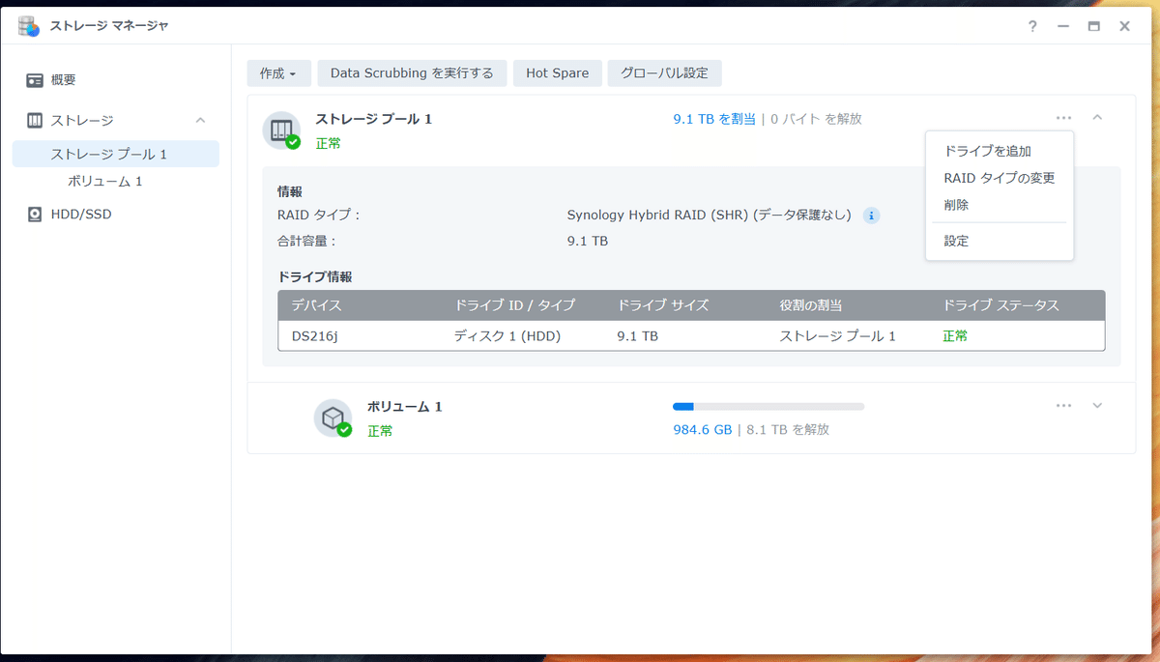Screen dimensions: 1160x662
Task: Click the DS216j device cell
Action: tap(317, 336)
